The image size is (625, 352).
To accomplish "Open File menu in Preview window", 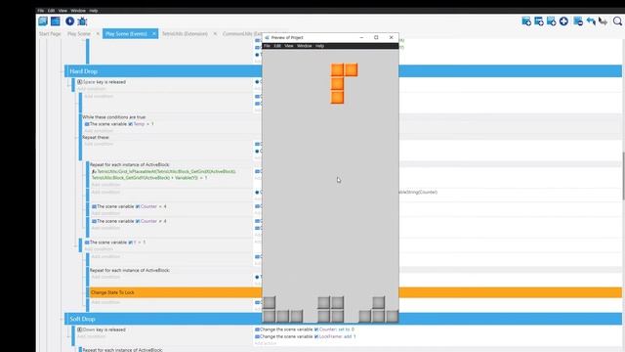I will [267, 46].
